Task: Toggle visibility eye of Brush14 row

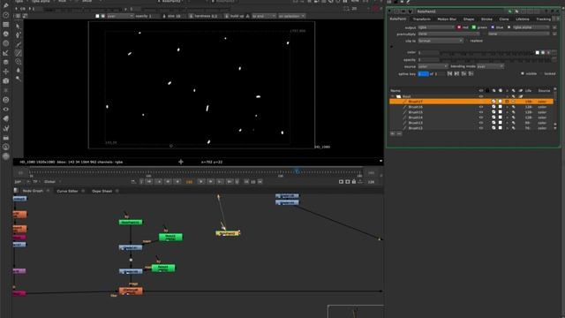Action: (x=480, y=117)
